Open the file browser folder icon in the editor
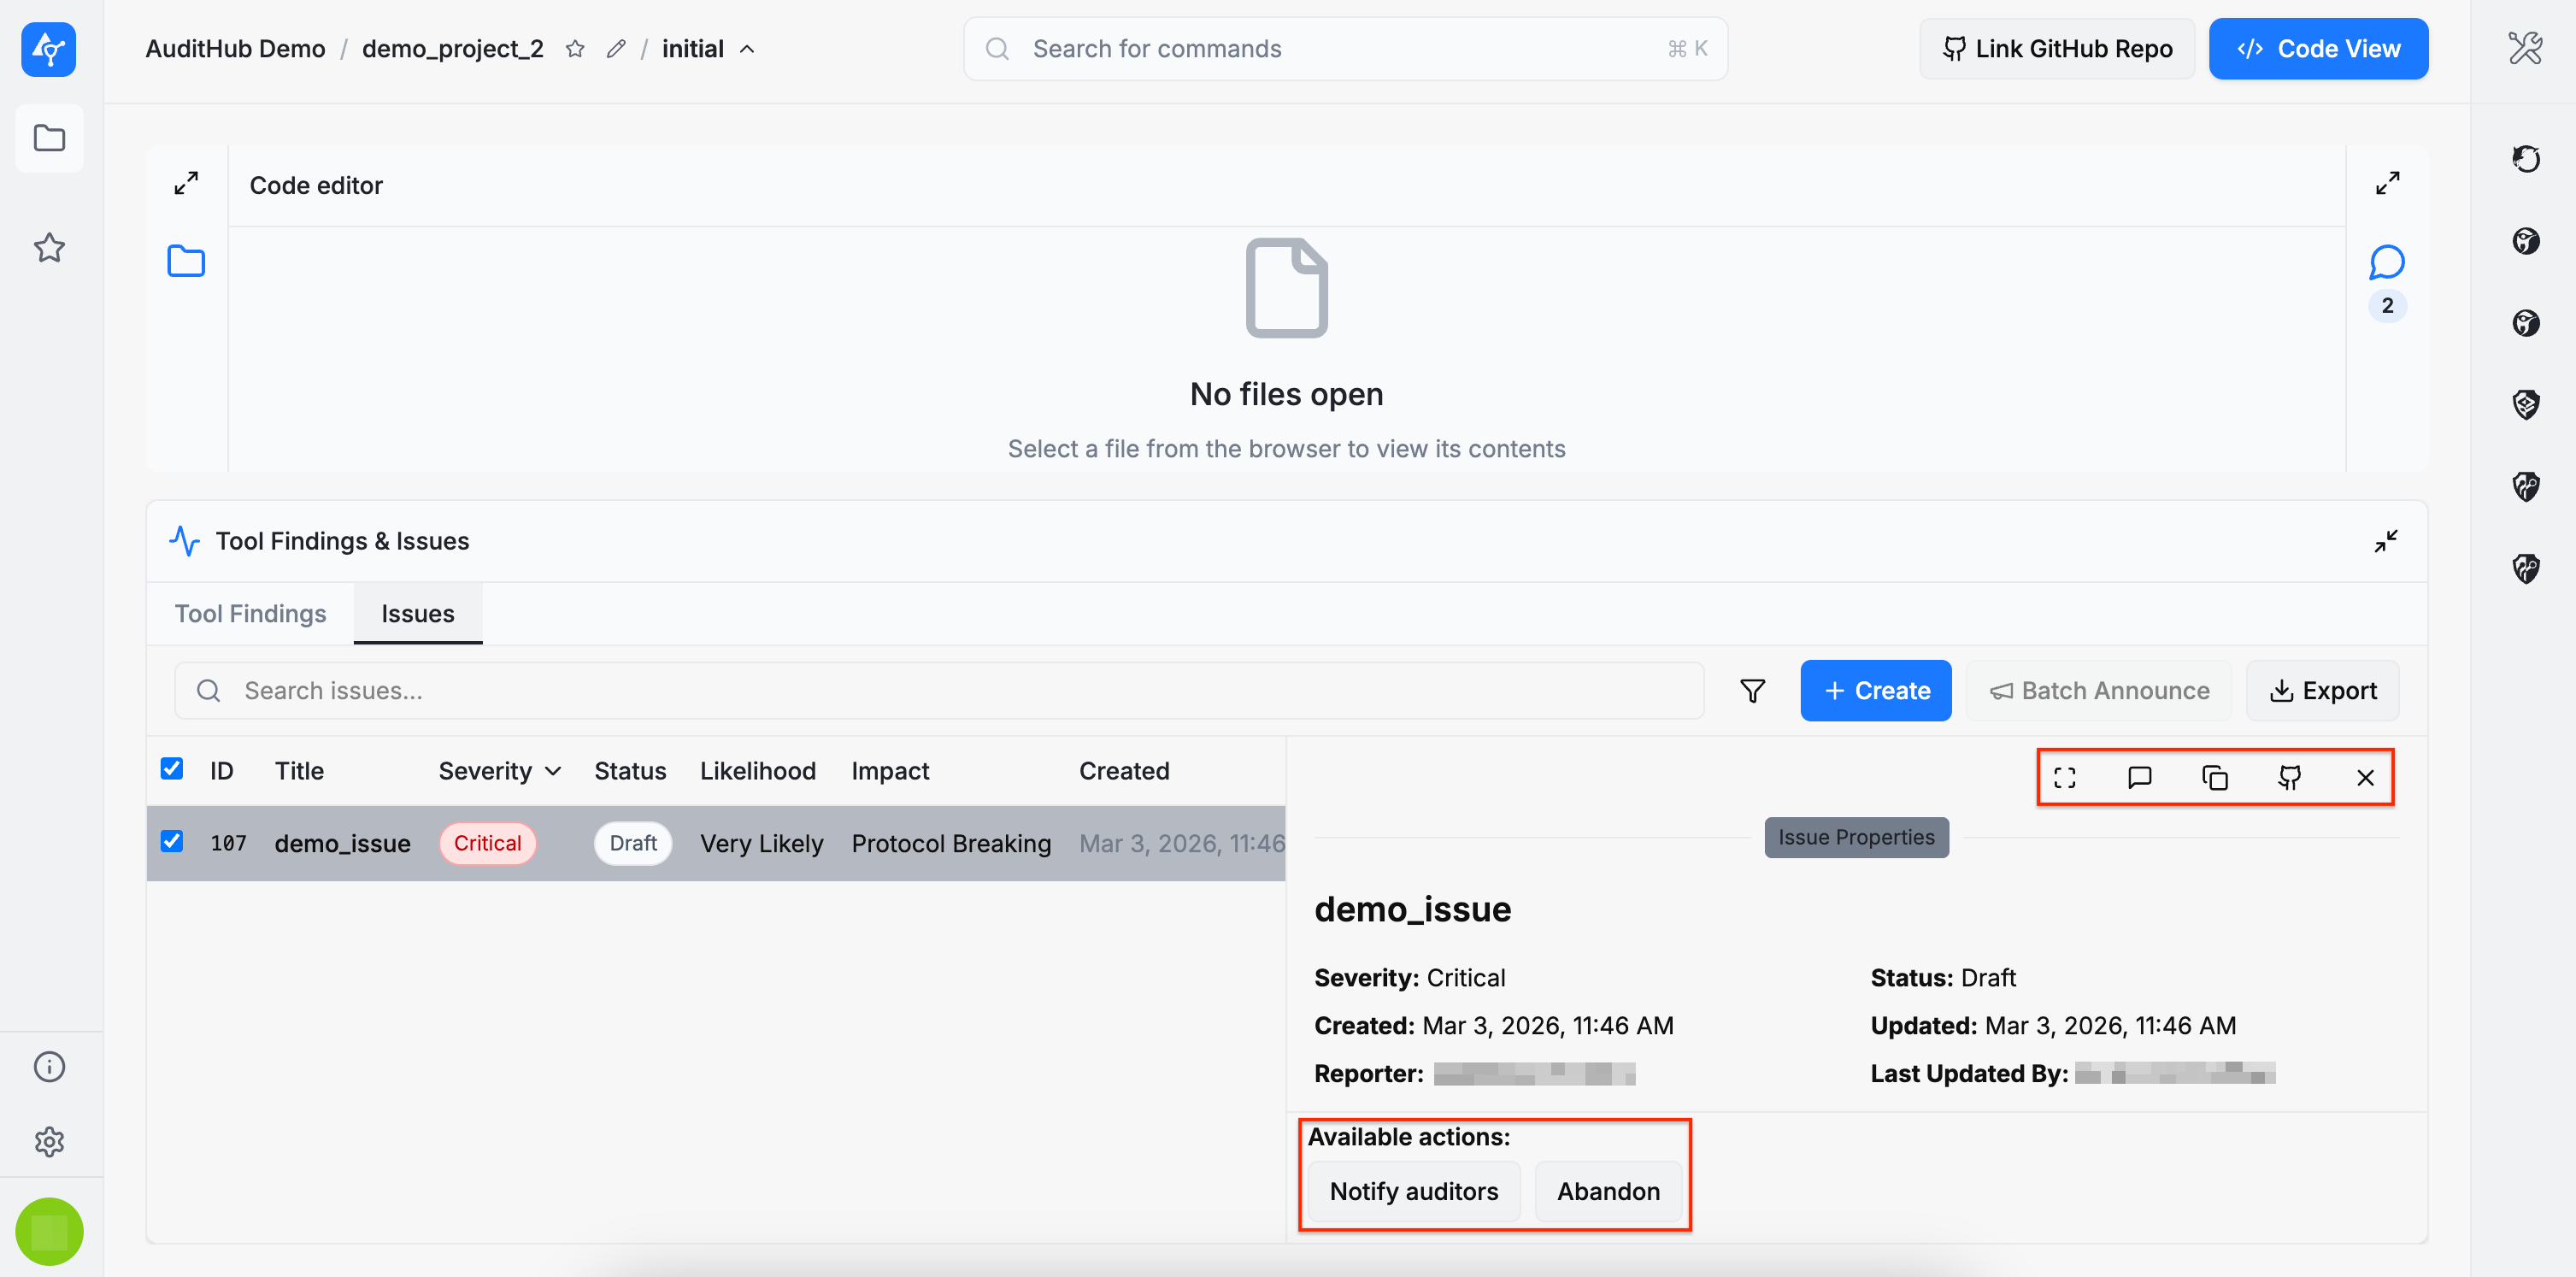This screenshot has width=2576, height=1277. [x=186, y=262]
